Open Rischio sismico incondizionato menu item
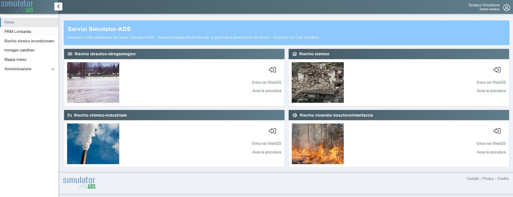Screen dimensions: 513x197 point(29,41)
